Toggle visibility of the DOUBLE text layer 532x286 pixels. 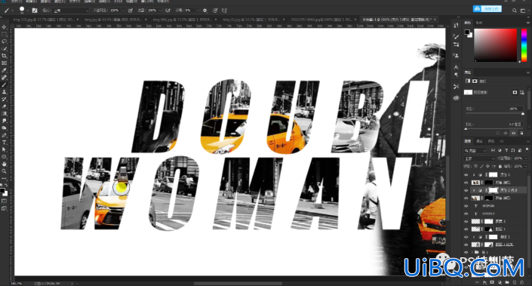point(466,214)
